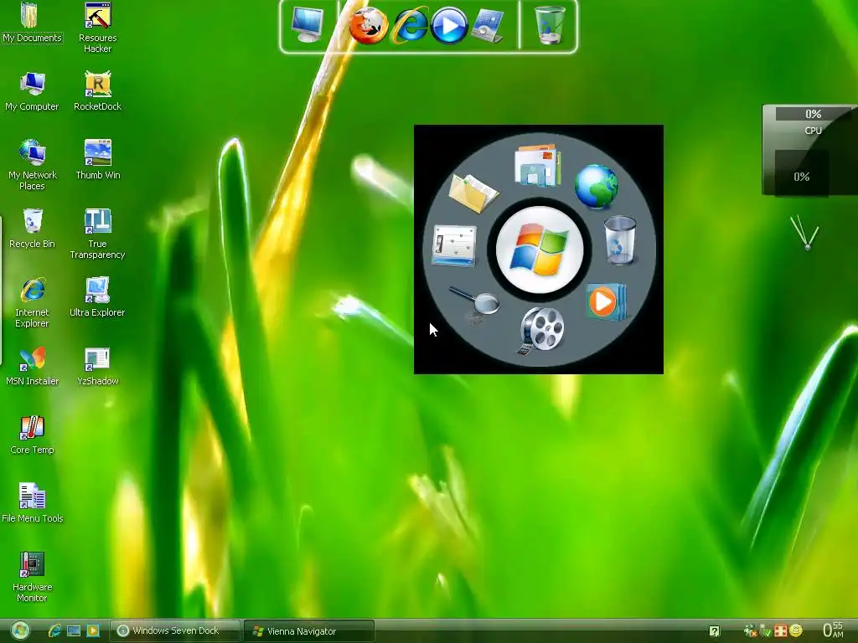
Task: Open the mail icon in the Vienna Navigator wheel
Action: [537, 165]
